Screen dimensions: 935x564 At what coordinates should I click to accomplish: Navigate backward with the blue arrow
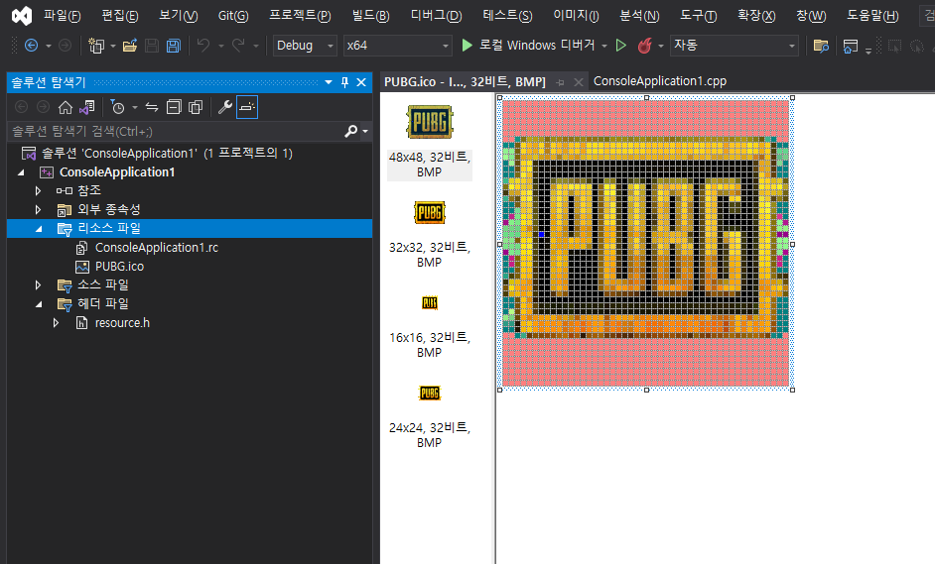coord(31,46)
